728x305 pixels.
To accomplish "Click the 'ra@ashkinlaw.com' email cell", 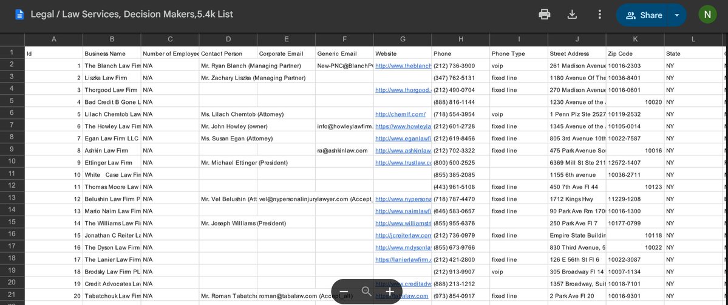I will point(344,151).
